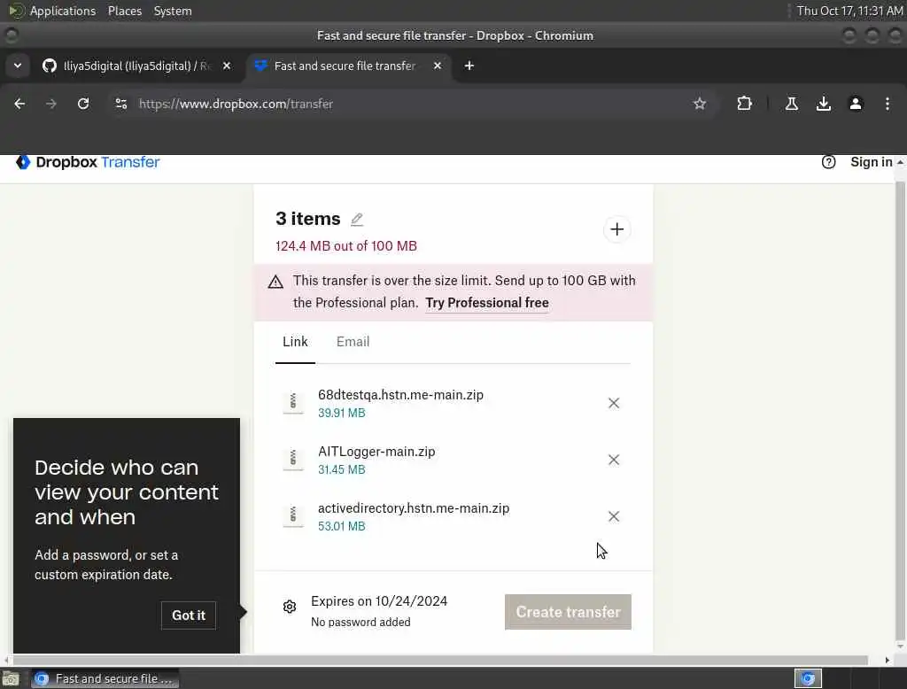This screenshot has width=907, height=689.
Task: Click the show desktop icon in bottom panel
Action: click(11, 678)
